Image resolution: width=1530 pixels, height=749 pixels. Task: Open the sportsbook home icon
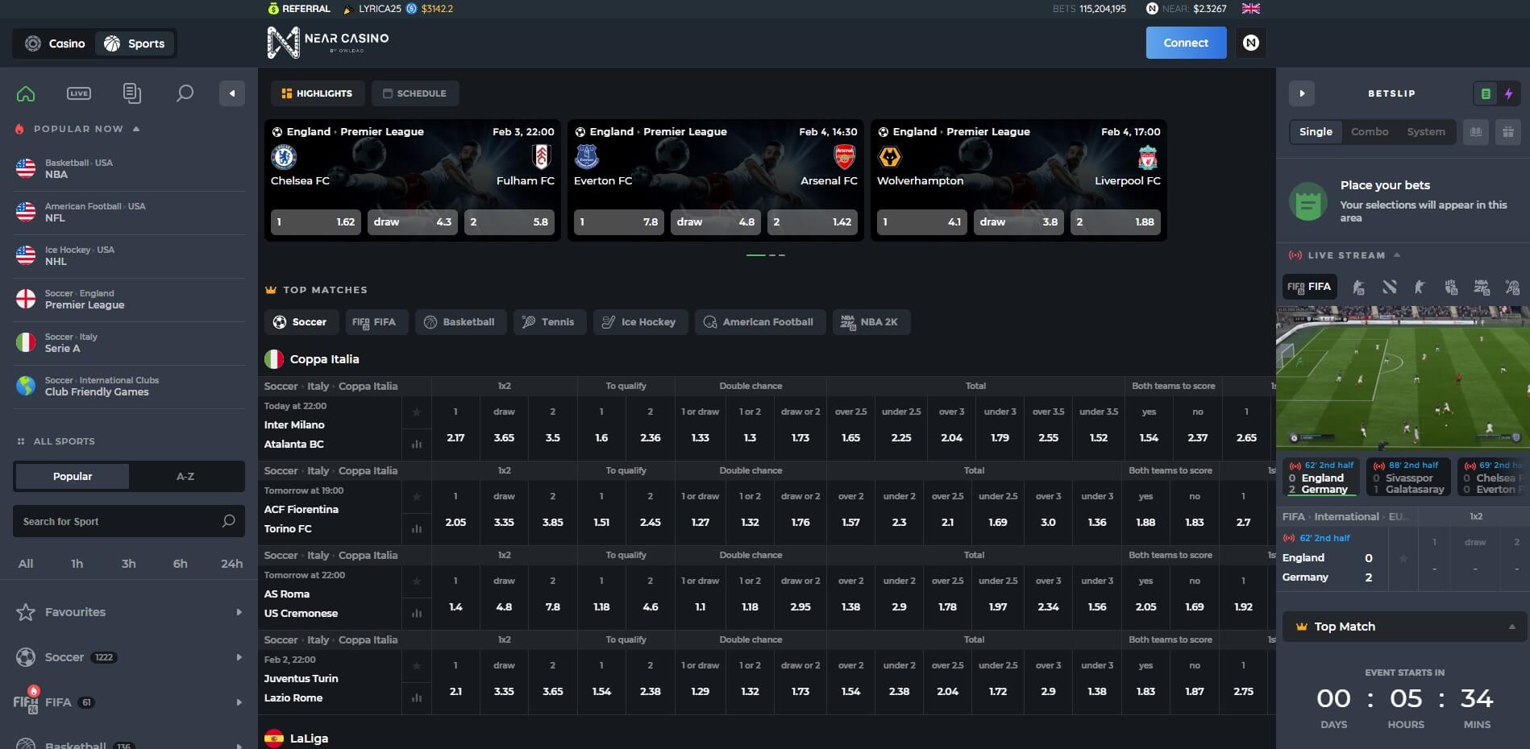pyautogui.click(x=26, y=93)
